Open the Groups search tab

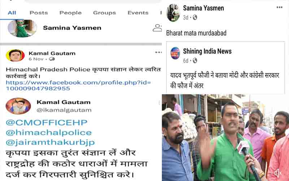(104, 13)
